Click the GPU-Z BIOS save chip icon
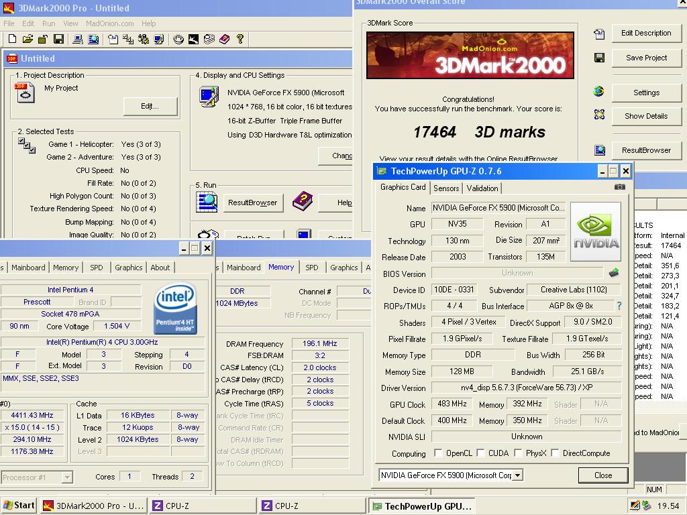Viewport: 687px width, 515px height. pos(614,273)
